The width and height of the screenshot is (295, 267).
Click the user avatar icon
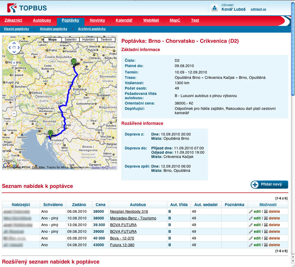pos(214,8)
